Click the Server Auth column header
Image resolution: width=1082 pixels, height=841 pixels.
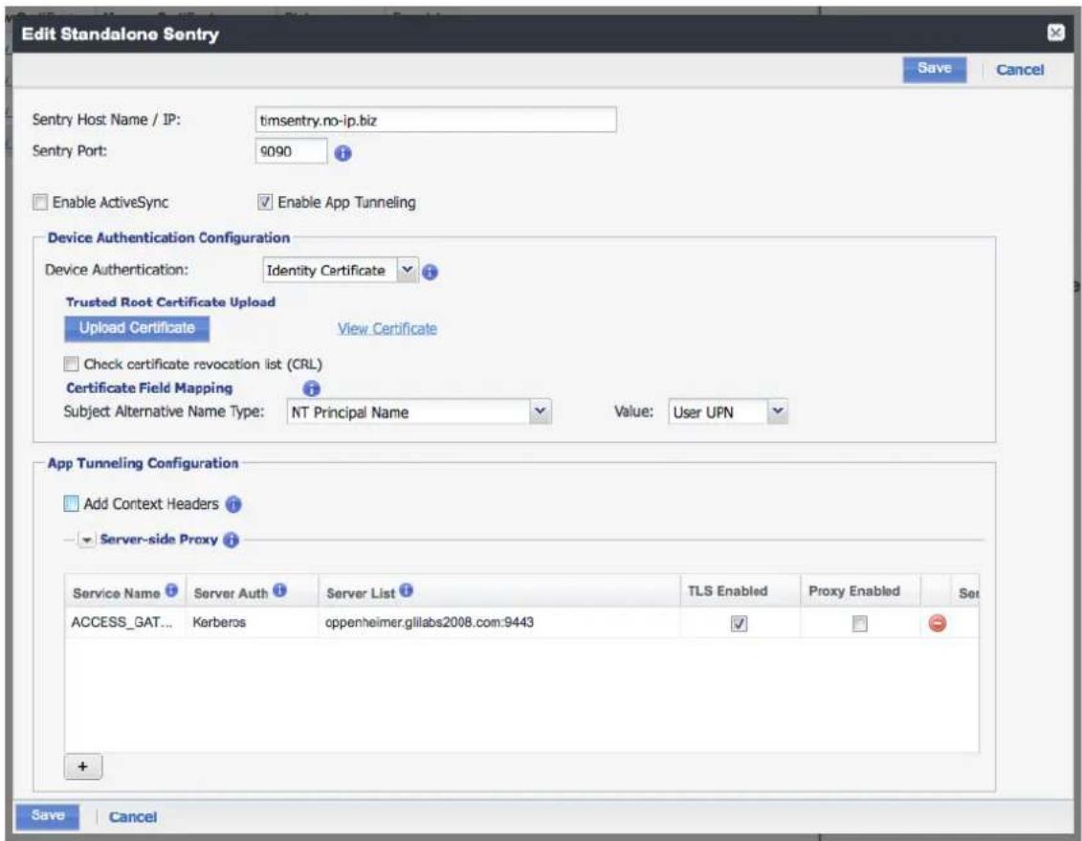252,591
